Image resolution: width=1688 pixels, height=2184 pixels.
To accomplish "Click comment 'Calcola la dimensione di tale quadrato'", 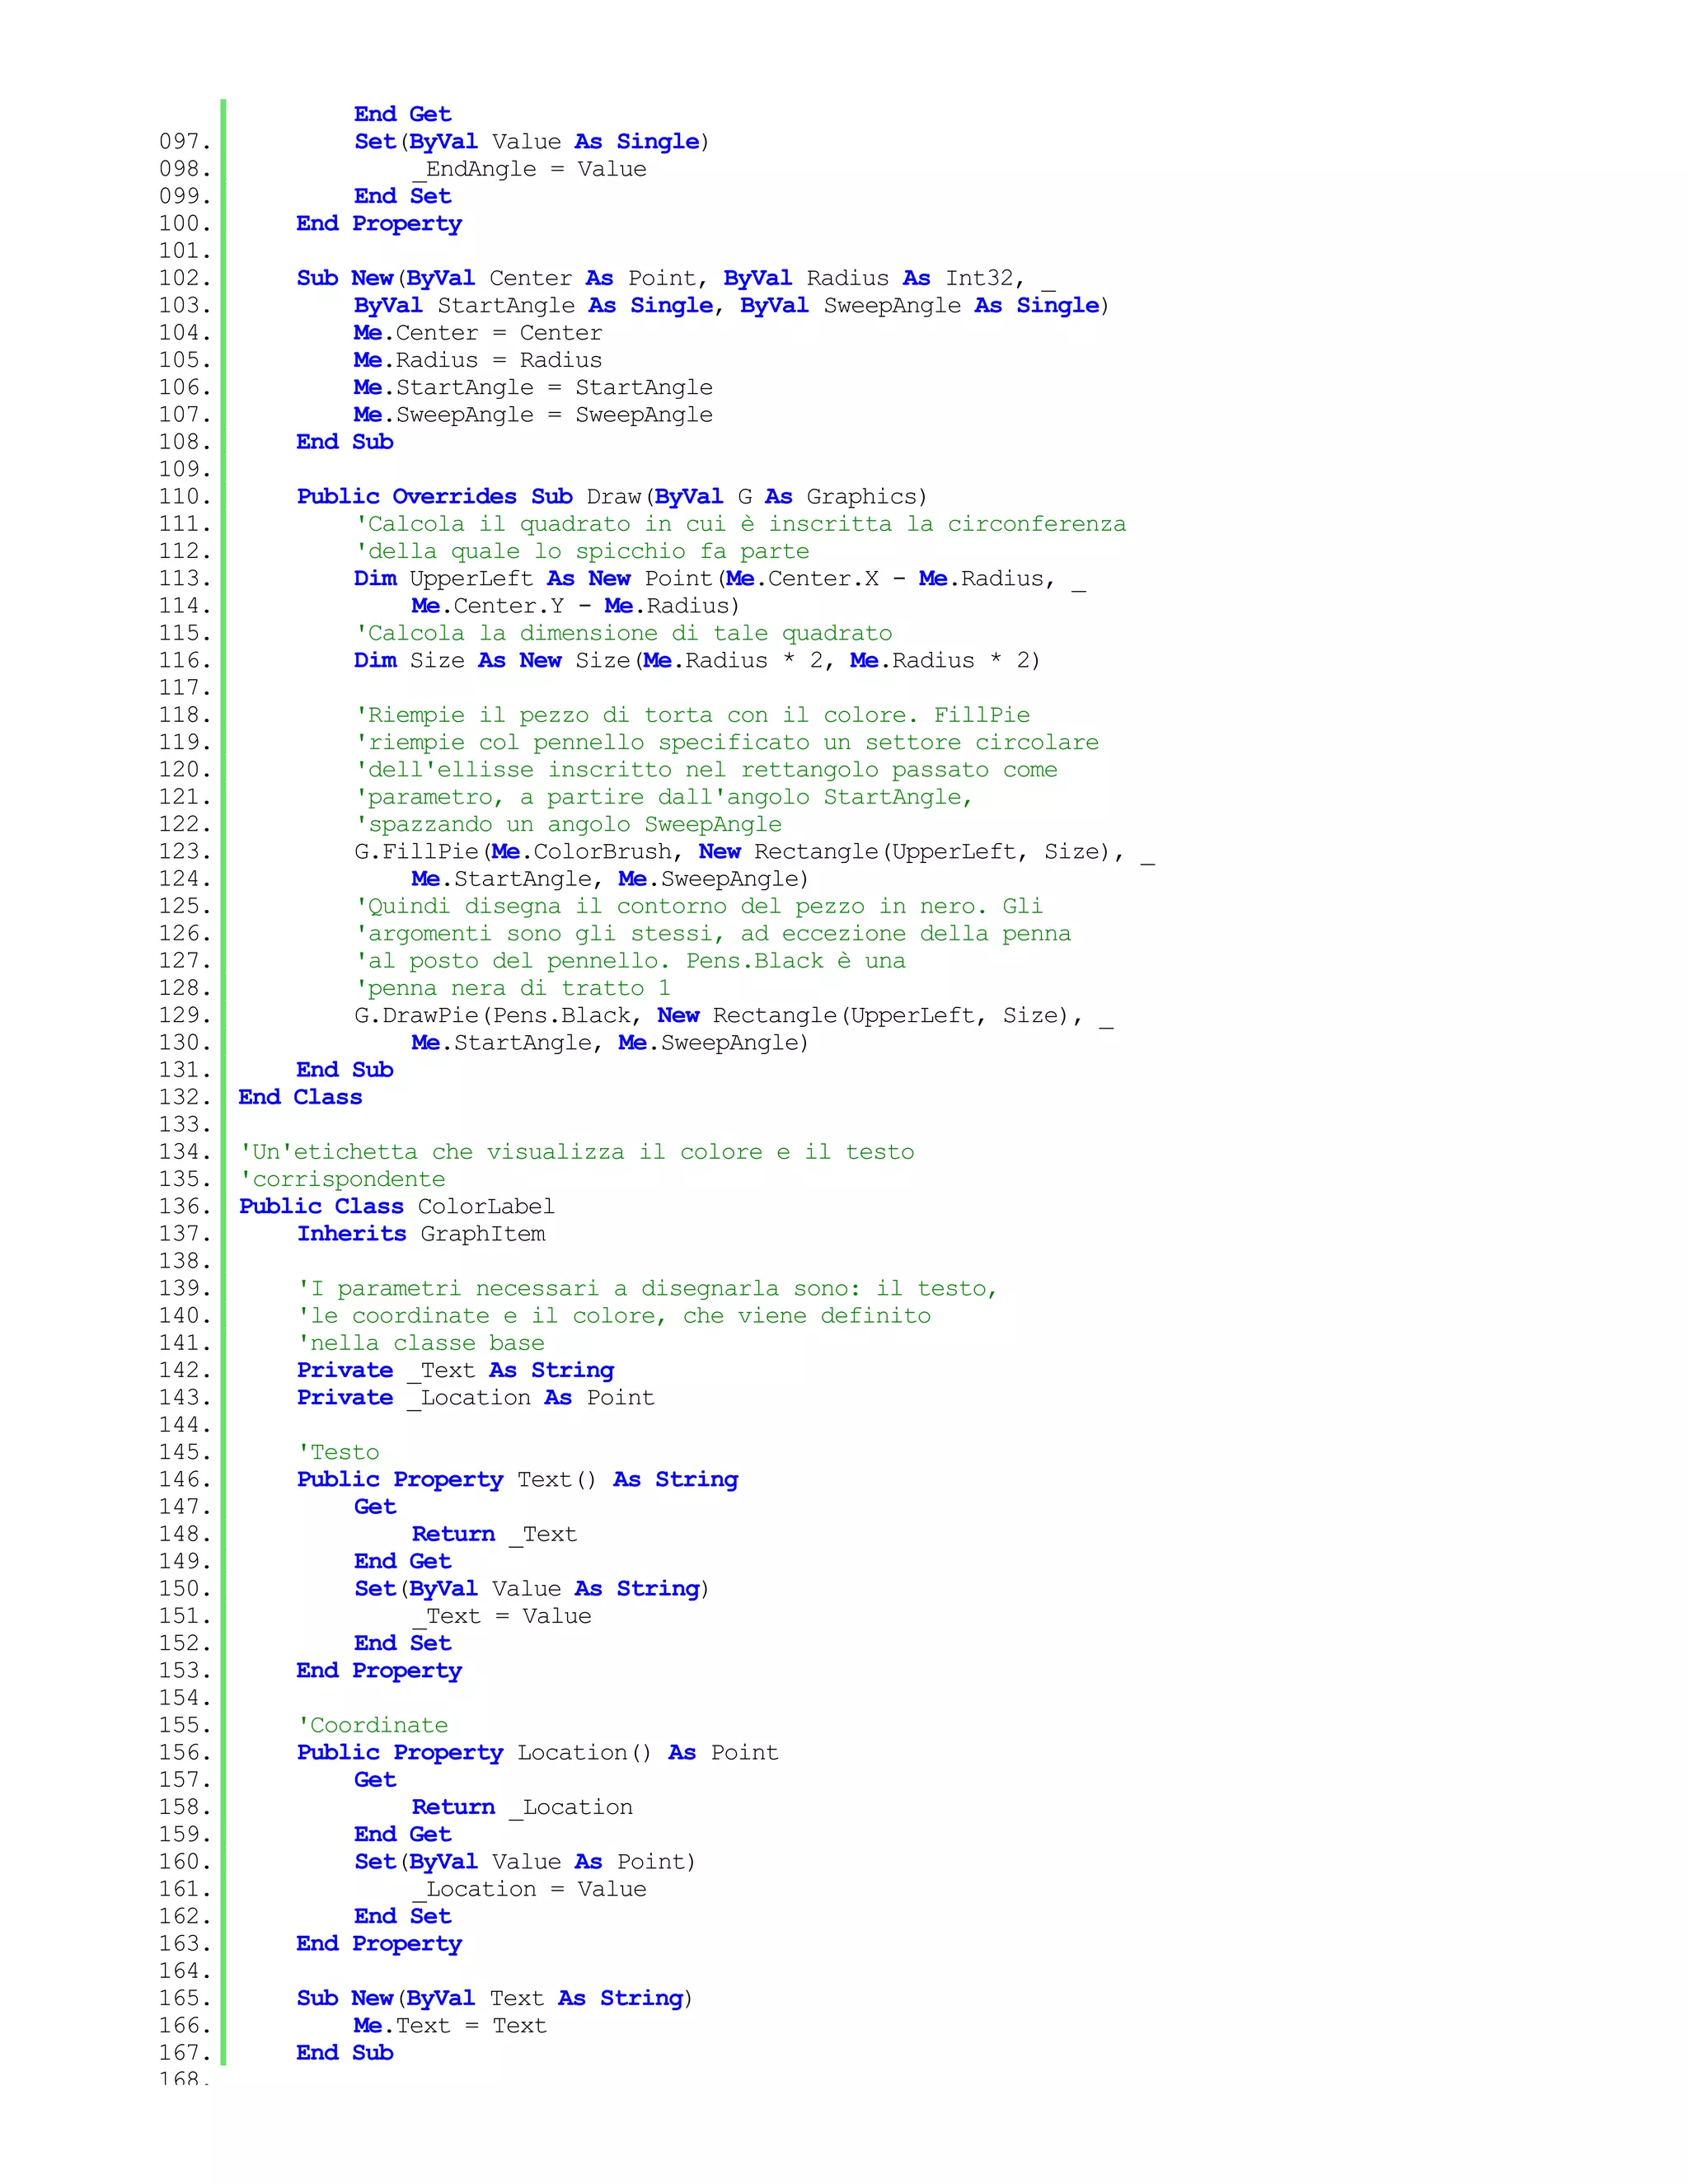I will 624,633.
